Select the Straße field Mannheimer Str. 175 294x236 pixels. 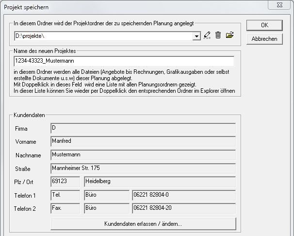(143, 169)
